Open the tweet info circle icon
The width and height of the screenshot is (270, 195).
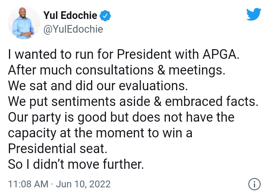click(x=254, y=184)
